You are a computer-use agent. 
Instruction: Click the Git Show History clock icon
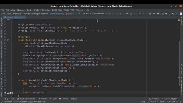[150, 14]
